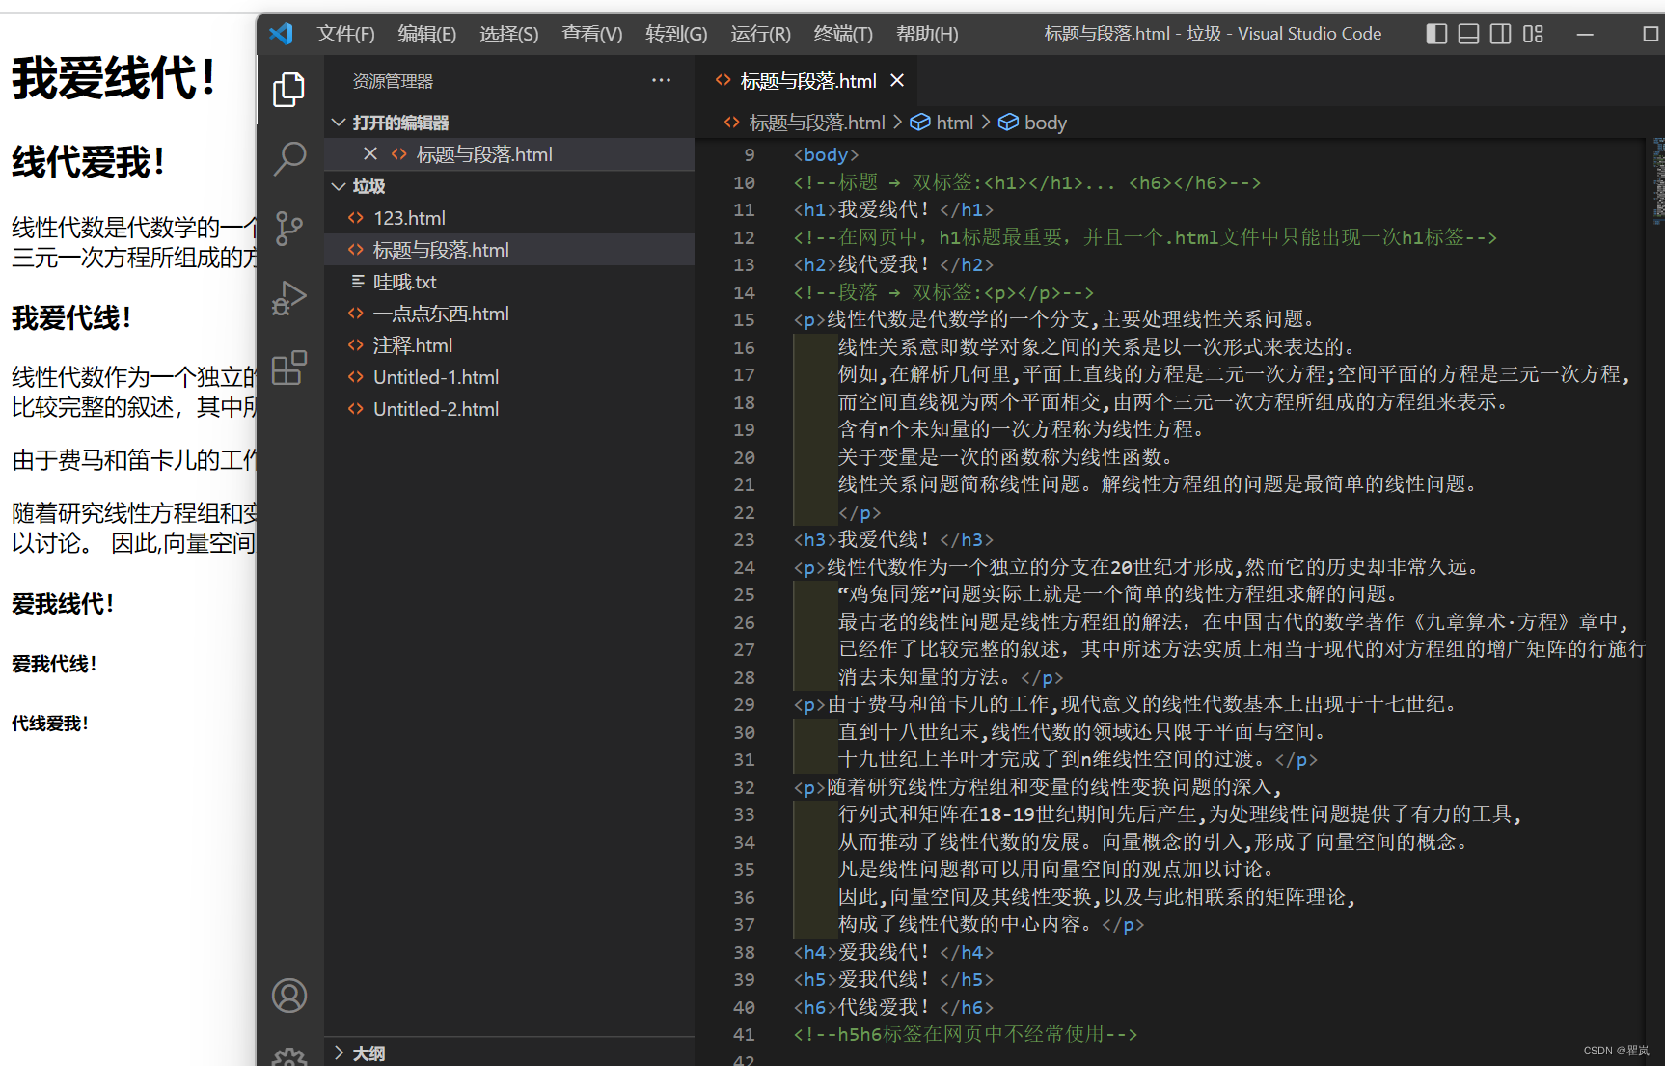1665x1066 pixels.
Task: Open Untitled-2.html file
Action: click(509, 409)
